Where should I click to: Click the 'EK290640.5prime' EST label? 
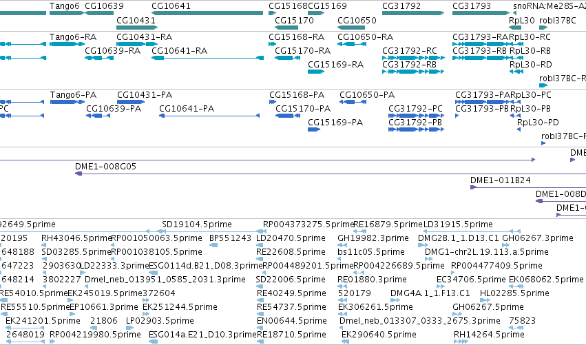(379, 335)
